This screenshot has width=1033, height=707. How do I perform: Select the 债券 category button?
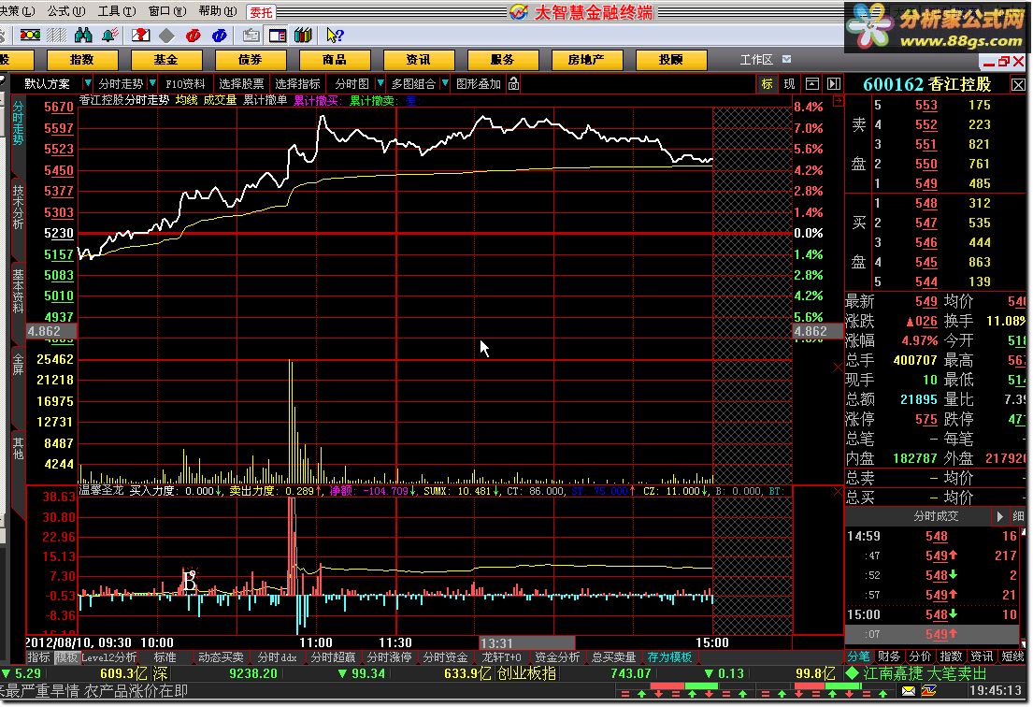pos(251,59)
